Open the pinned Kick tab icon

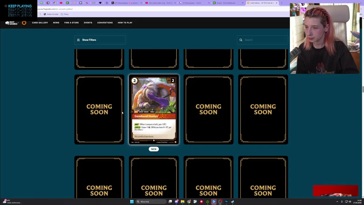point(68,3)
